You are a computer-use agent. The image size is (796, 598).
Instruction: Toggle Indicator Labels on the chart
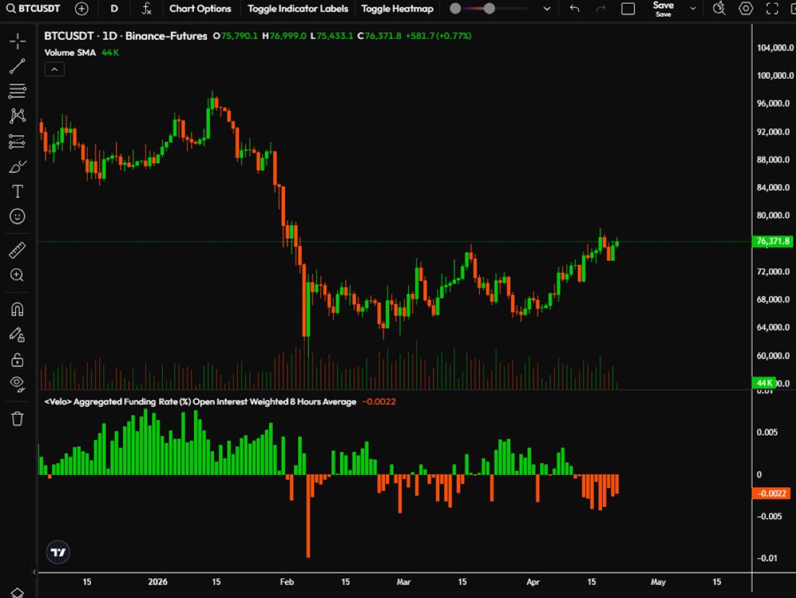pyautogui.click(x=298, y=9)
